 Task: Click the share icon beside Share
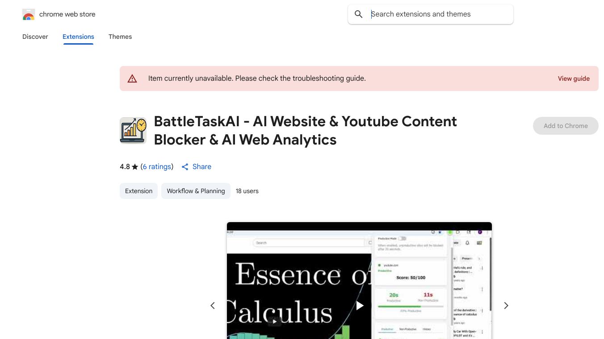pyautogui.click(x=185, y=167)
